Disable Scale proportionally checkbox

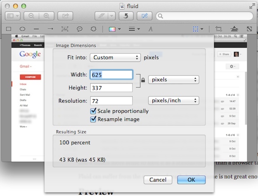[x=93, y=111]
